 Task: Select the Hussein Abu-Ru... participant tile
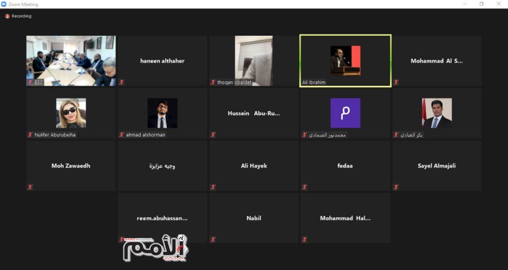tap(254, 113)
